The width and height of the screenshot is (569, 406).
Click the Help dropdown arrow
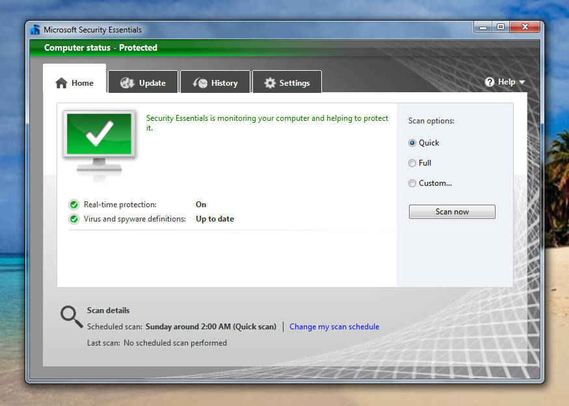[521, 82]
